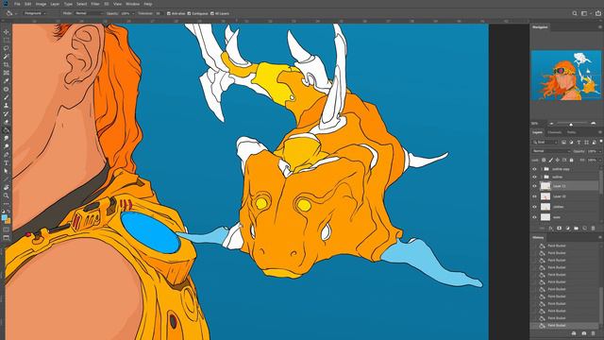Image resolution: width=604 pixels, height=340 pixels.
Task: Open the search icon at top right
Action: point(575,13)
